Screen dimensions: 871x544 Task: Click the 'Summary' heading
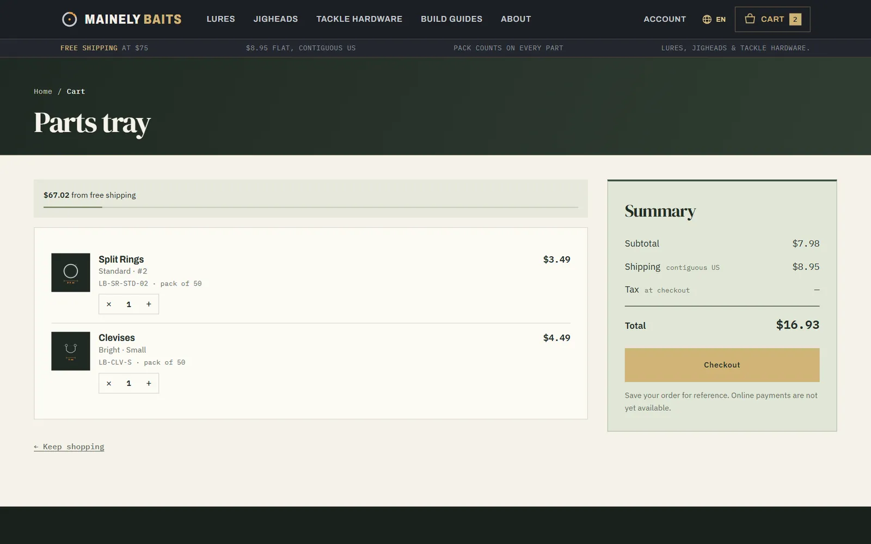660,211
